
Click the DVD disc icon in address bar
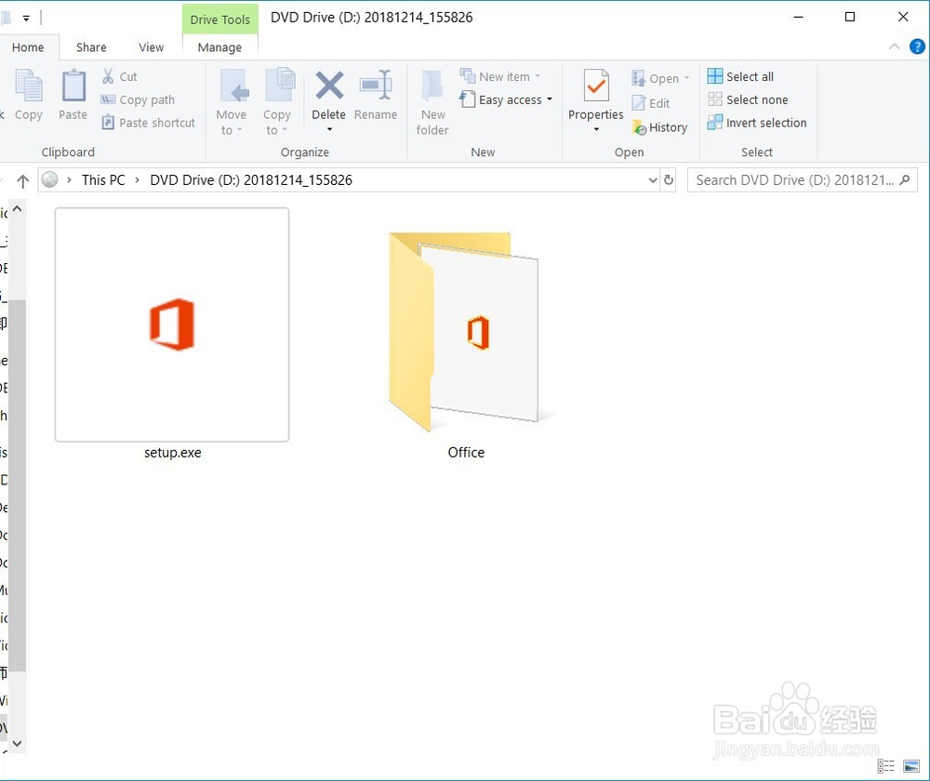coord(50,179)
